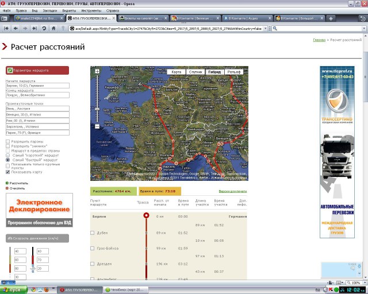
Task: Check the Дубен waypoint checkbox
Action: pyautogui.click(x=92, y=233)
